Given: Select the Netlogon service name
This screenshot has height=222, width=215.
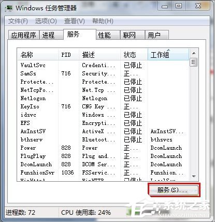Looking at the screenshot, I should (33, 98).
